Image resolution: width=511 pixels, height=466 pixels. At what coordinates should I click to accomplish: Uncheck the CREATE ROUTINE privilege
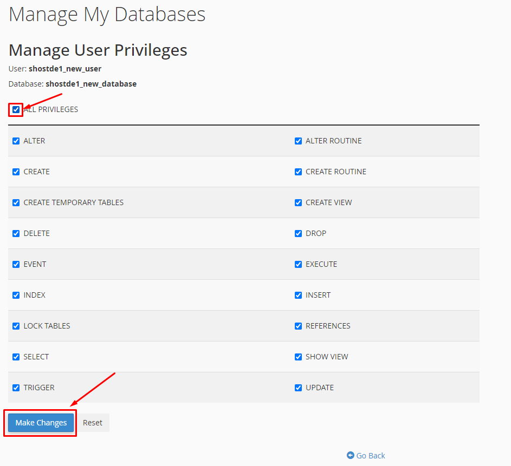(298, 172)
